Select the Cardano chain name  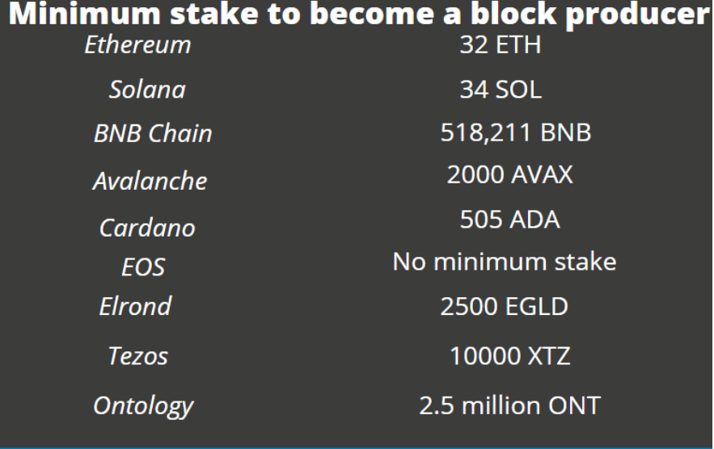coord(147,228)
